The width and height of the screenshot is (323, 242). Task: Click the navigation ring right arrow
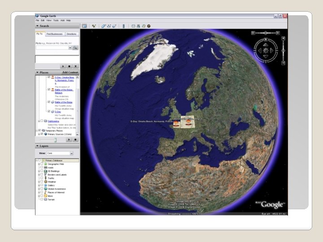click(x=271, y=50)
